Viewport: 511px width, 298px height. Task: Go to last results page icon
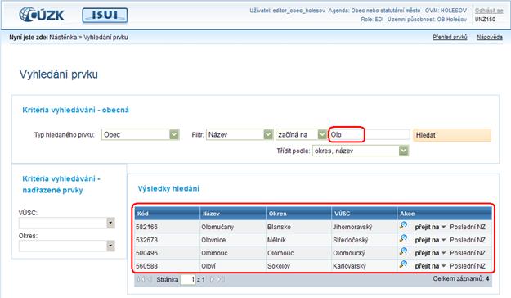point(221,279)
